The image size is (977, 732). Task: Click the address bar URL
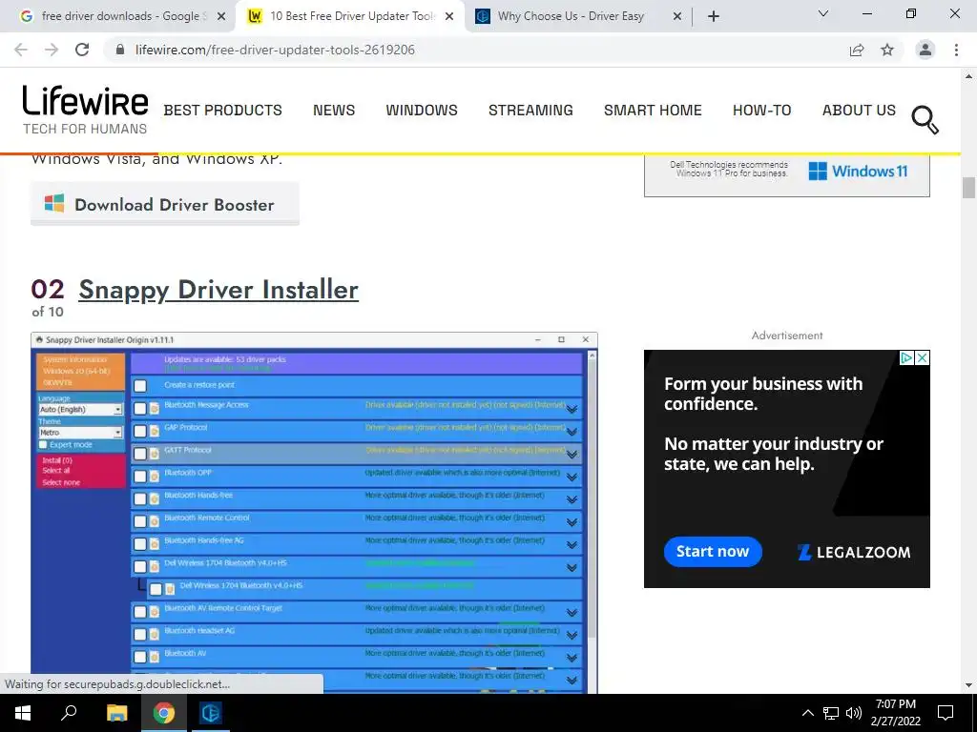275,50
